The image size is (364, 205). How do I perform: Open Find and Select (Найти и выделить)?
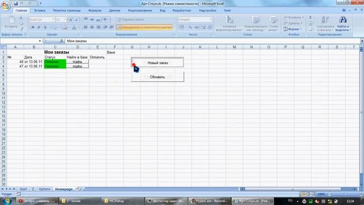[342, 23]
